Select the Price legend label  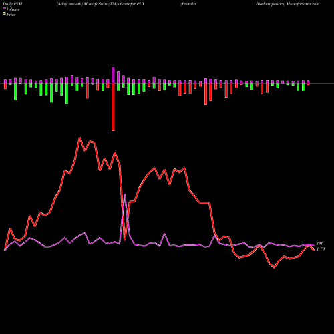tap(11, 15)
